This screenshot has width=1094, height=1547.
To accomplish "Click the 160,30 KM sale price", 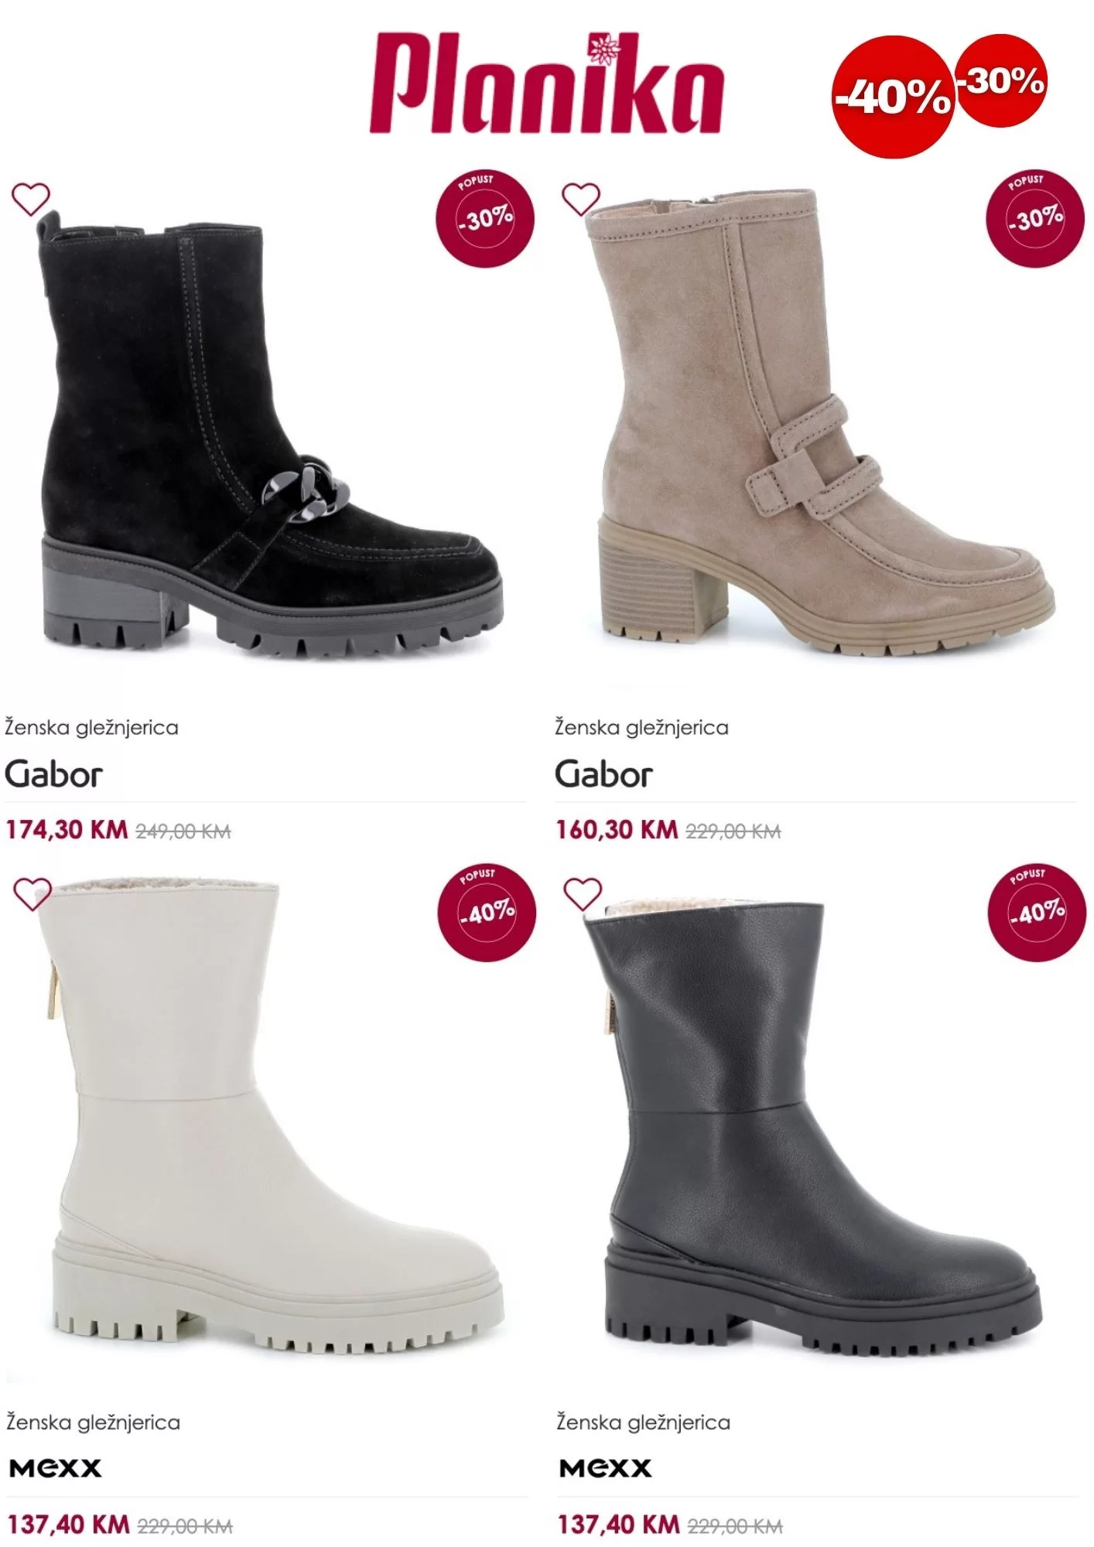I will coord(617,830).
